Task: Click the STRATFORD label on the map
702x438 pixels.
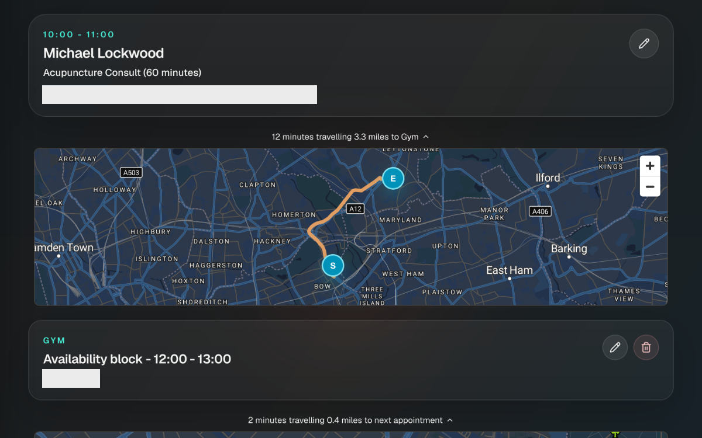Action: click(389, 251)
